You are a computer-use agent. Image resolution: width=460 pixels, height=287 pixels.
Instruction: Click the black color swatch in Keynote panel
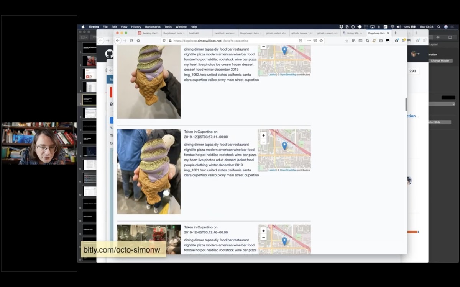(448, 98)
